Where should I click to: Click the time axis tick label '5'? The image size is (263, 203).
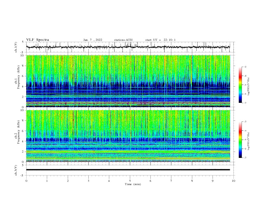(x=130, y=181)
